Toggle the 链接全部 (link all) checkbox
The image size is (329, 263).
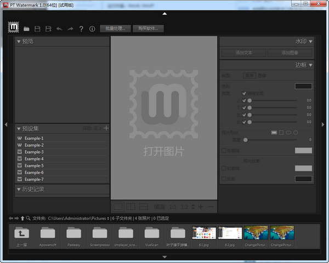pyautogui.click(x=244, y=93)
